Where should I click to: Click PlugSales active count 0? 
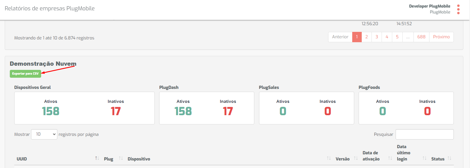[283, 111]
